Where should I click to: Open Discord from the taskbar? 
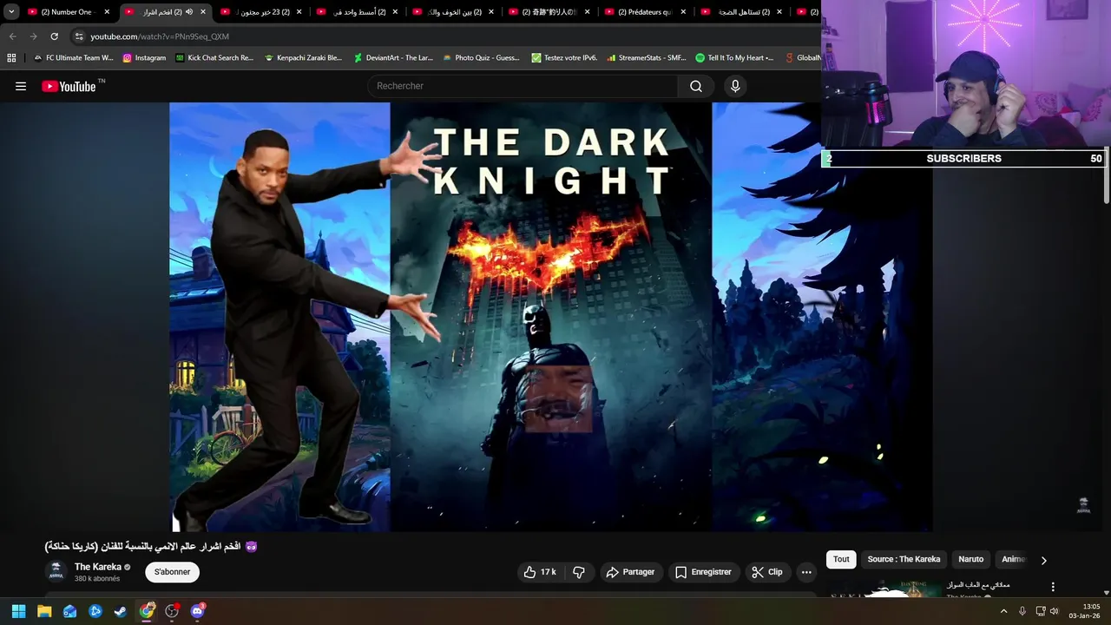click(x=198, y=611)
